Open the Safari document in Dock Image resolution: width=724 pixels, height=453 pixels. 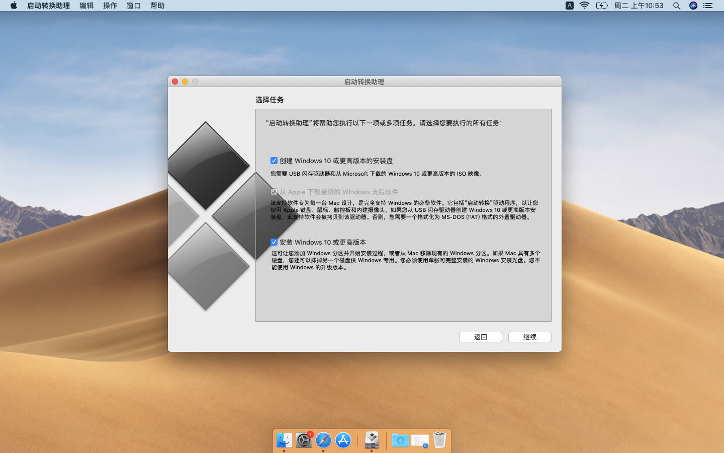pyautogui.click(x=420, y=440)
